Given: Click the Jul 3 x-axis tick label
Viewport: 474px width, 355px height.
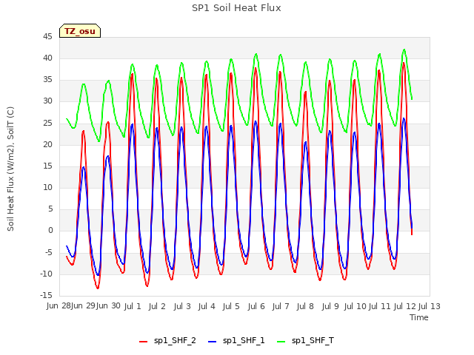Looking at the screenshot, I should pyautogui.click(x=182, y=306).
